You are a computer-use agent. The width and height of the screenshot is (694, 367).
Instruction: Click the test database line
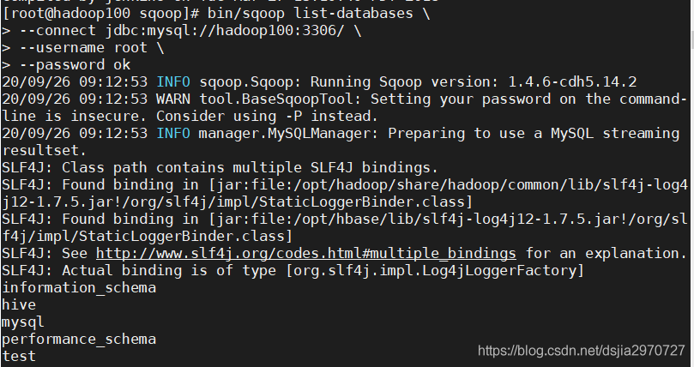pyautogui.click(x=19, y=356)
